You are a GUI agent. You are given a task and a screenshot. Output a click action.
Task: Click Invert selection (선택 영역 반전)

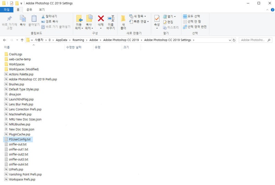(x=195, y=27)
